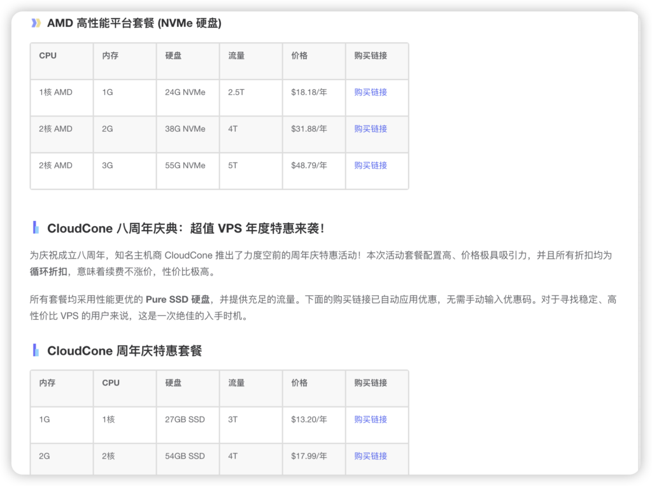The width and height of the screenshot is (652, 486).
Task: Click the CloudCone 周年庆特惠套餐 heading
Action: pyautogui.click(x=124, y=351)
